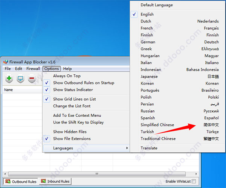Click the green plus Add Application icon
Screen dimensions: 226x188
tap(9, 78)
